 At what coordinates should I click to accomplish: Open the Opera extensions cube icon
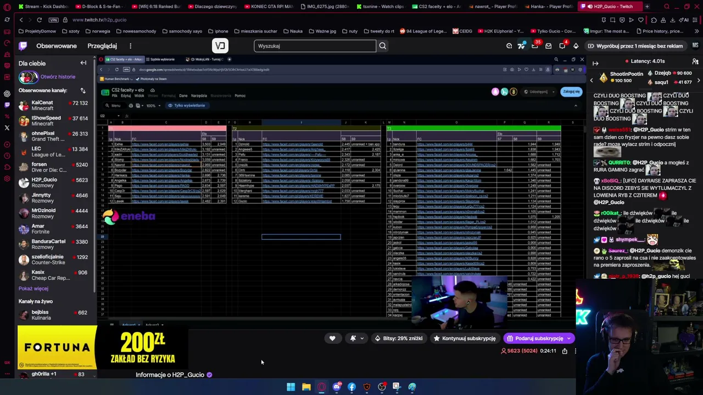pyautogui.click(x=654, y=20)
